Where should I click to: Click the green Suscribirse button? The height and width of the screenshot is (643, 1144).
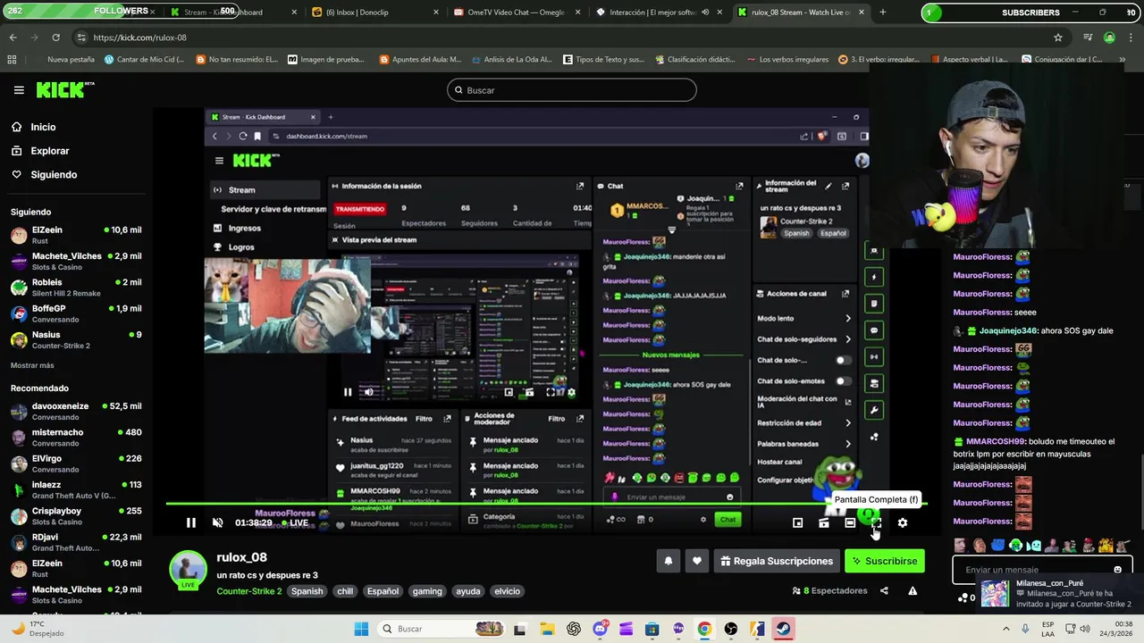point(885,561)
